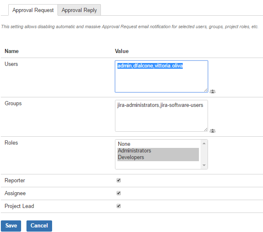Click the Roles list scrollbar track
The height and width of the screenshot is (232, 263).
204,154
